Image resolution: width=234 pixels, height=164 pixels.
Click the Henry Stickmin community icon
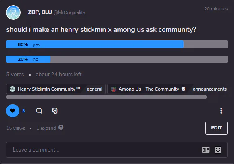[13, 89]
